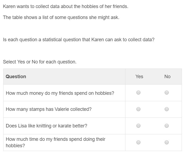Viewport: 187px width, 155px height.
Task: Click the 'How many stamps has Valerie collected?' text
Action: click(x=48, y=109)
